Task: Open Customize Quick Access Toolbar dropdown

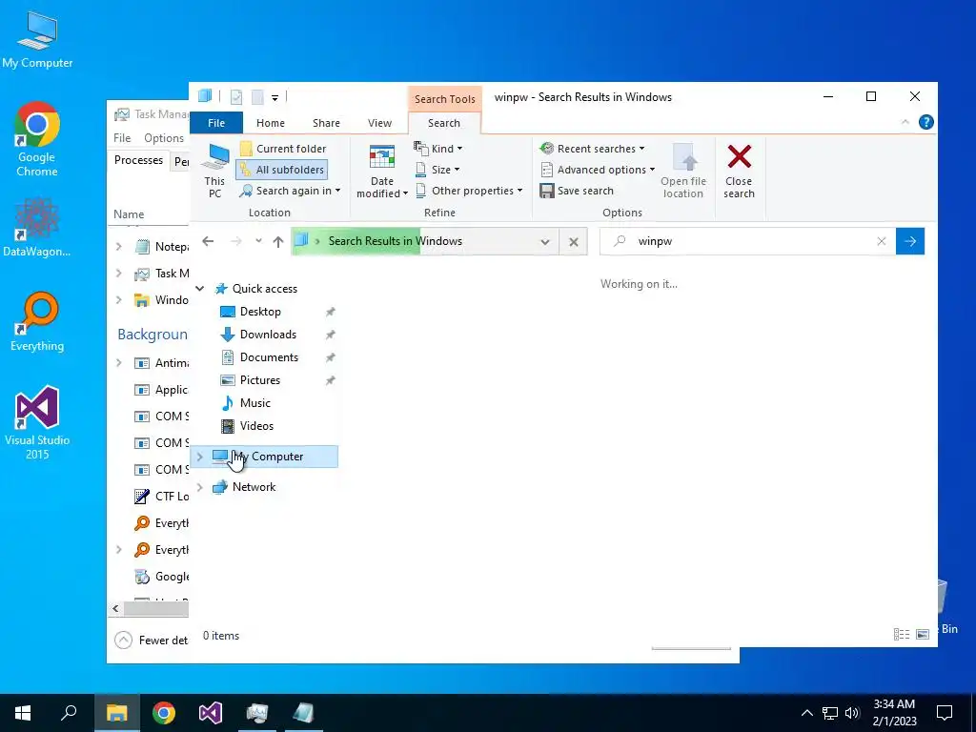Action: (x=274, y=98)
